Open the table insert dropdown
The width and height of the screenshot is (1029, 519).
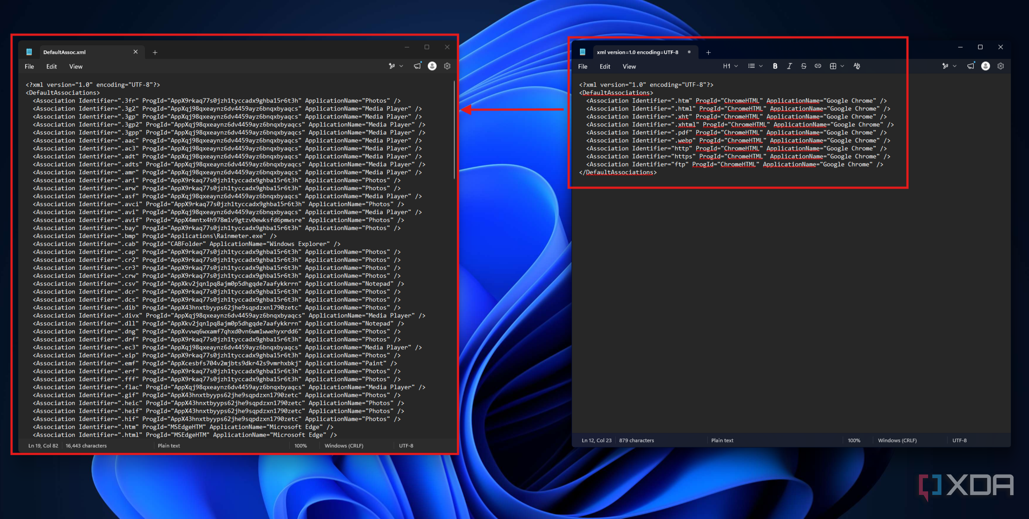837,66
